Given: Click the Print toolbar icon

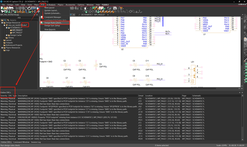Looking at the screenshot, I should tap(11, 8).
